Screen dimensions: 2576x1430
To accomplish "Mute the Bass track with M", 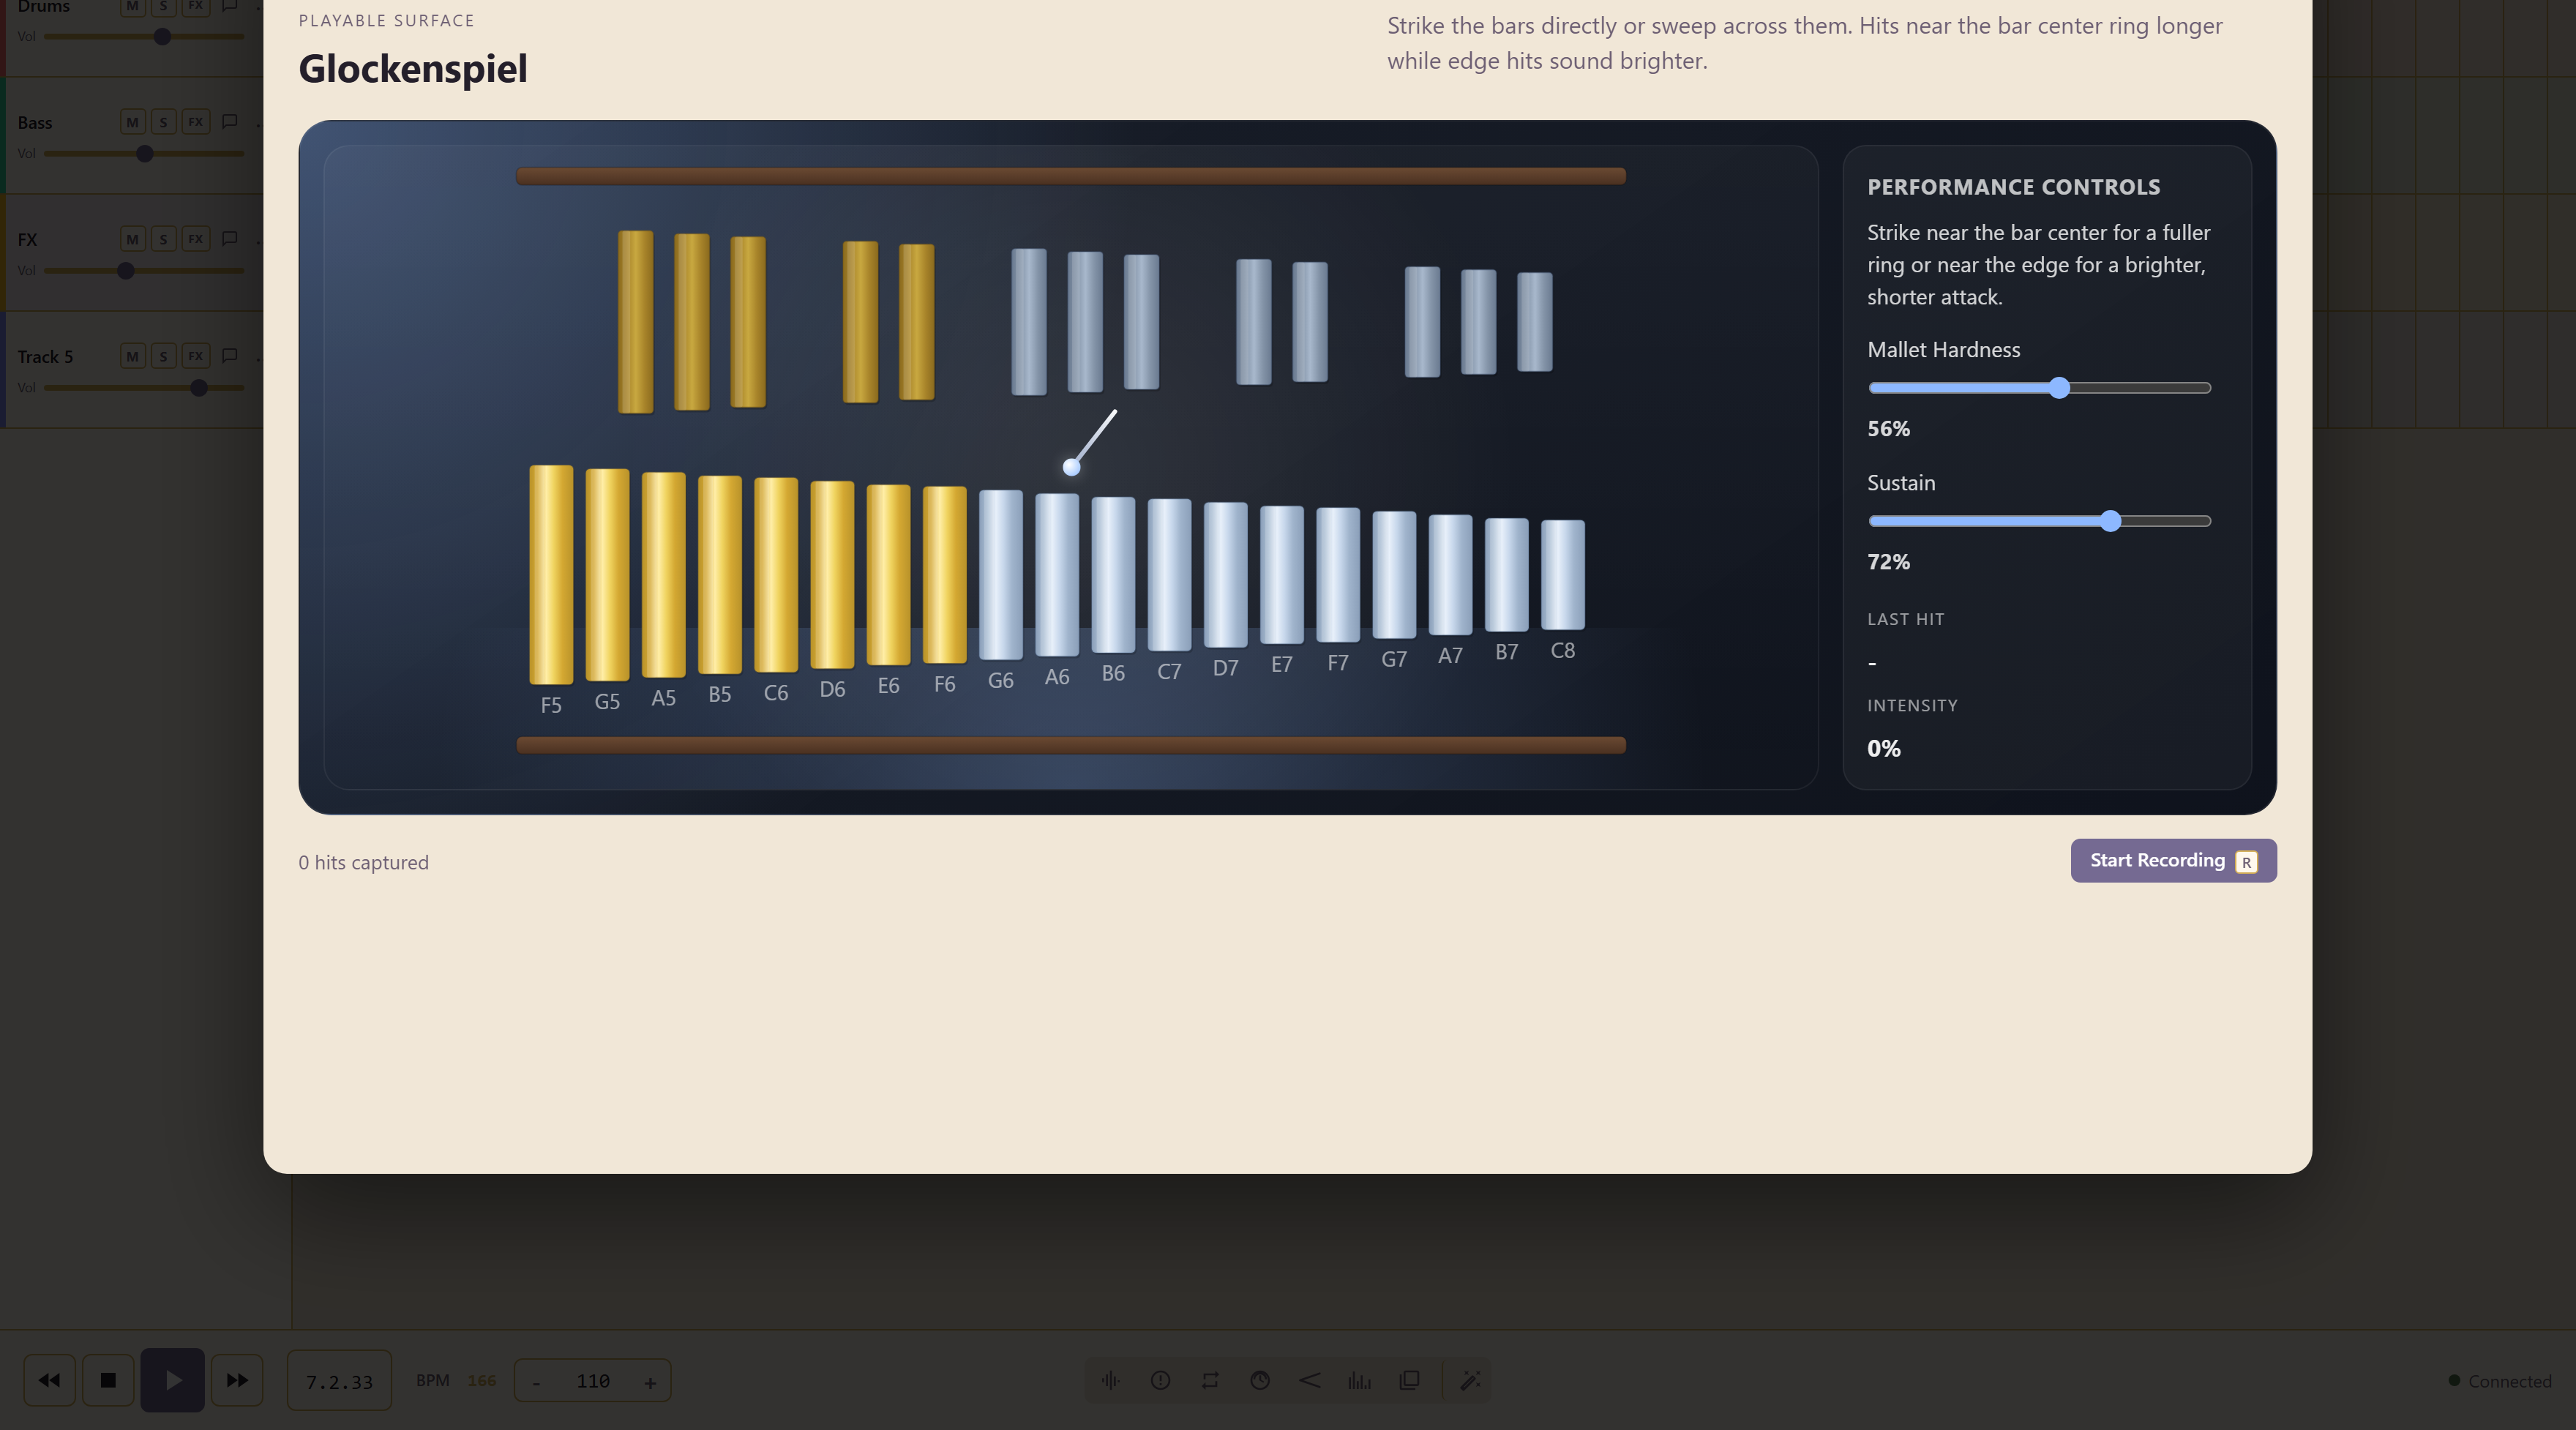I will (x=132, y=122).
